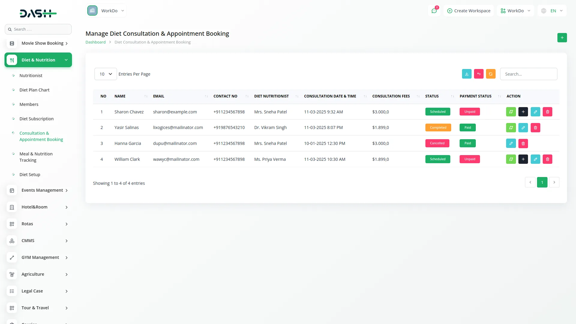Click Create Workspace button

point(469,11)
